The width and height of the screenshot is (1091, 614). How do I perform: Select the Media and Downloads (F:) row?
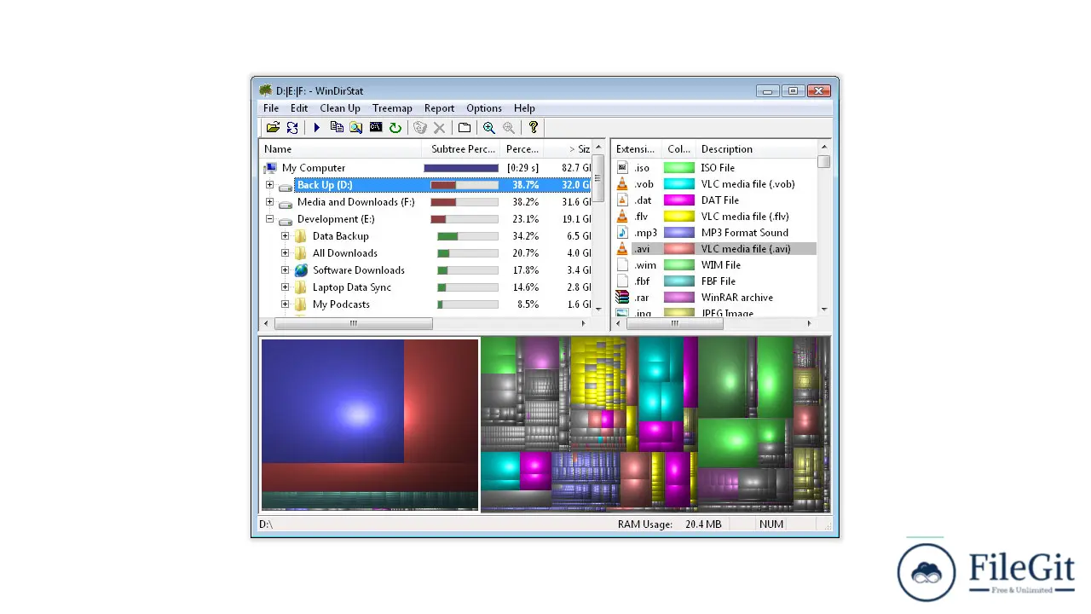(x=425, y=202)
